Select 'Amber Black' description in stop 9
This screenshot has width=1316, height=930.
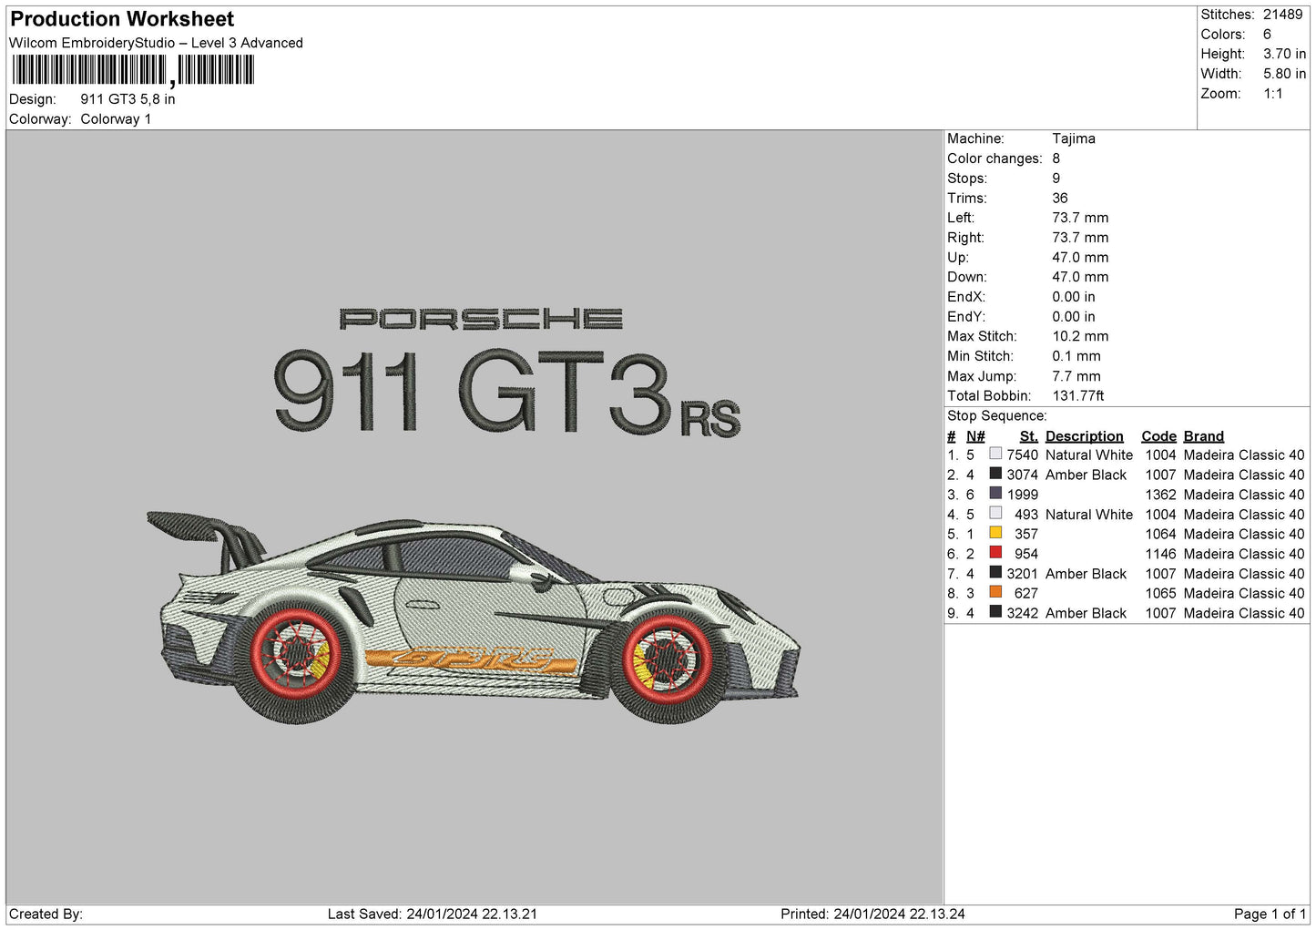(x=1086, y=614)
